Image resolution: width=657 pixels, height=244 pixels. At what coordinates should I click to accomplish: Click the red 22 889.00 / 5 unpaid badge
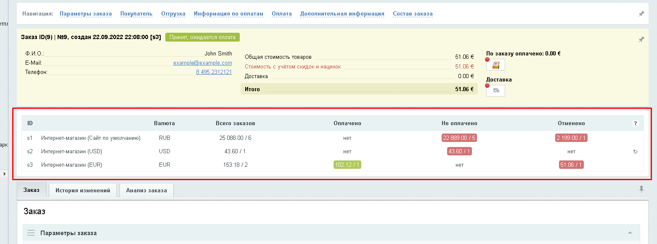[x=459, y=138]
